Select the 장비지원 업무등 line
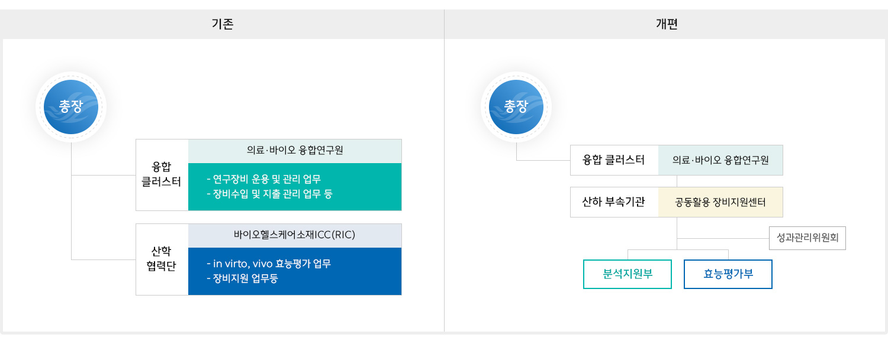Screen dimensions: 888x344 tap(242, 278)
